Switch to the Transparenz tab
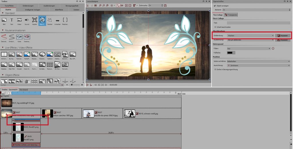 pyautogui.click(x=231, y=15)
